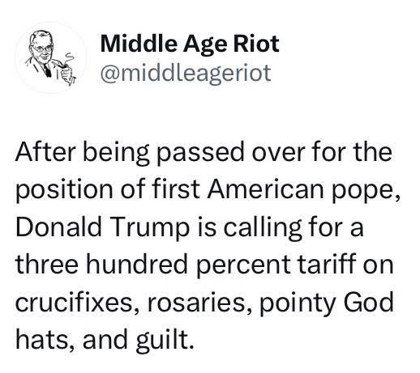Open the Middle Age Riot display name
This screenshot has height=373, width=420.
190,44
